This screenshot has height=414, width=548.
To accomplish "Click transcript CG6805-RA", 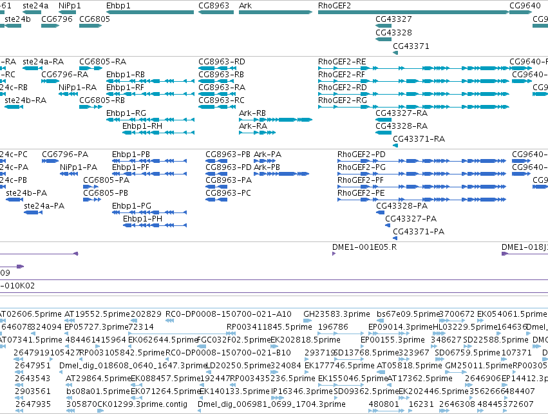I will [91, 68].
